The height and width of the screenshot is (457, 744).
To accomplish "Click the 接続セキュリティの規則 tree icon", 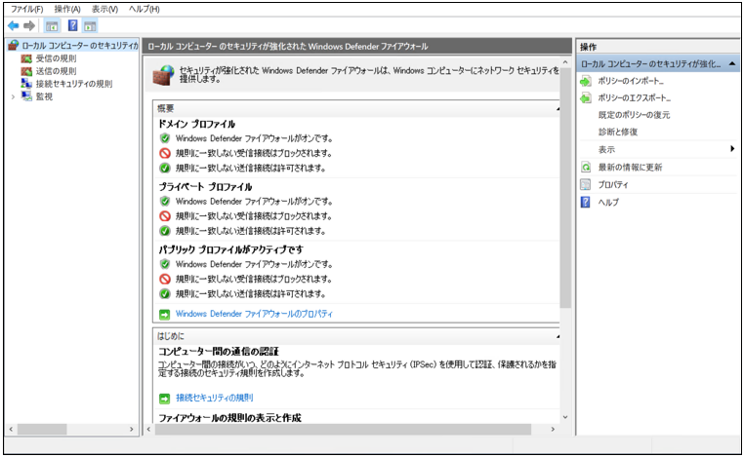I will (x=26, y=84).
